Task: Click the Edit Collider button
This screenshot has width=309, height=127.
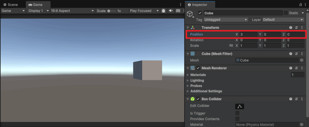Action: [240, 106]
